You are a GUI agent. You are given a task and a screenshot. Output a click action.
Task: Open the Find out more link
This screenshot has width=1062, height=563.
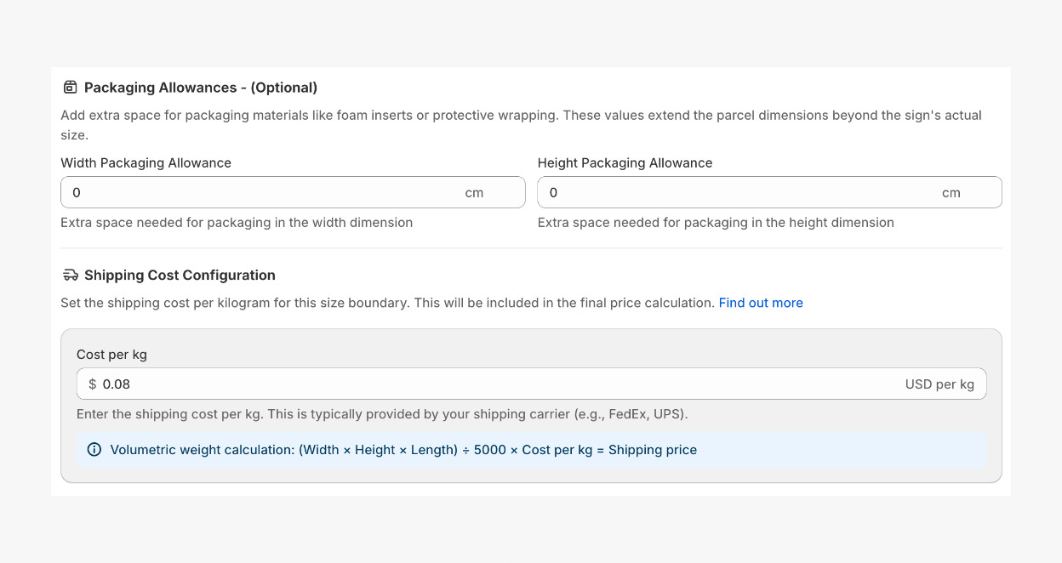coord(761,303)
